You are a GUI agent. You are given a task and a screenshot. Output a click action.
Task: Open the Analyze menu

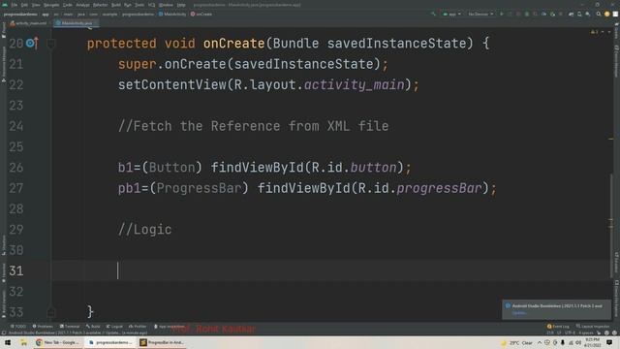(82, 5)
